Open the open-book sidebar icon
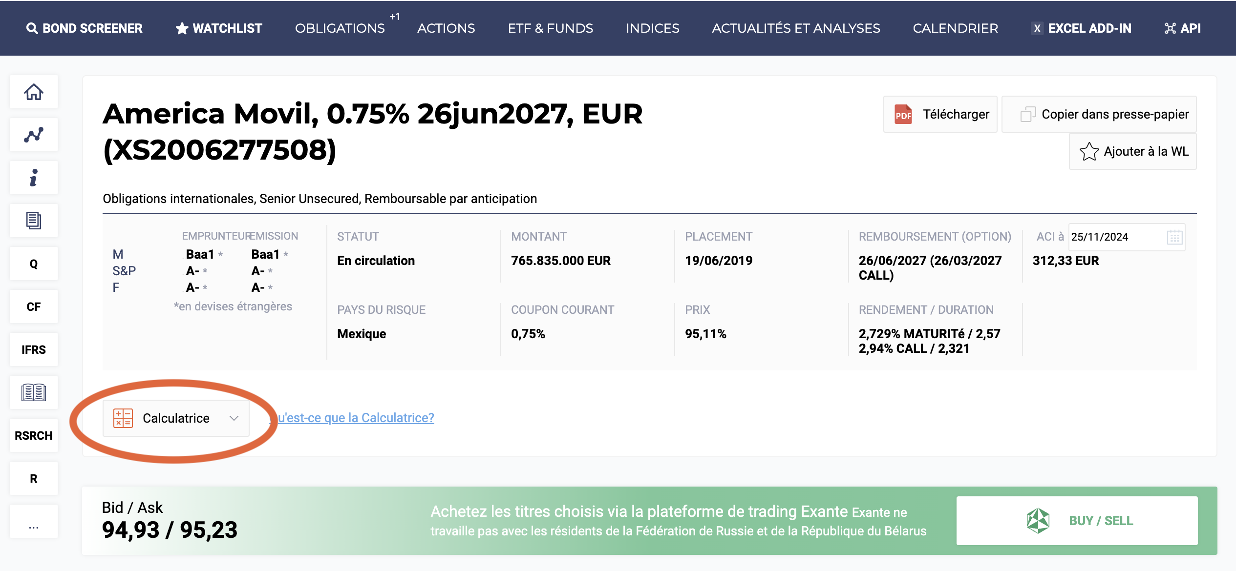This screenshot has width=1236, height=571. click(34, 392)
